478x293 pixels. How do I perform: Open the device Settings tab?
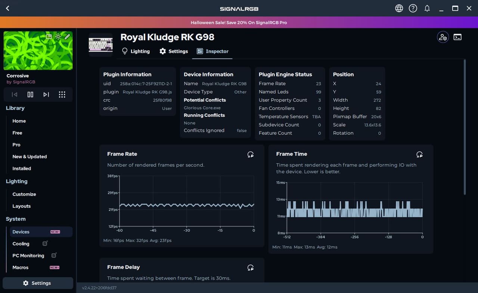[174, 51]
